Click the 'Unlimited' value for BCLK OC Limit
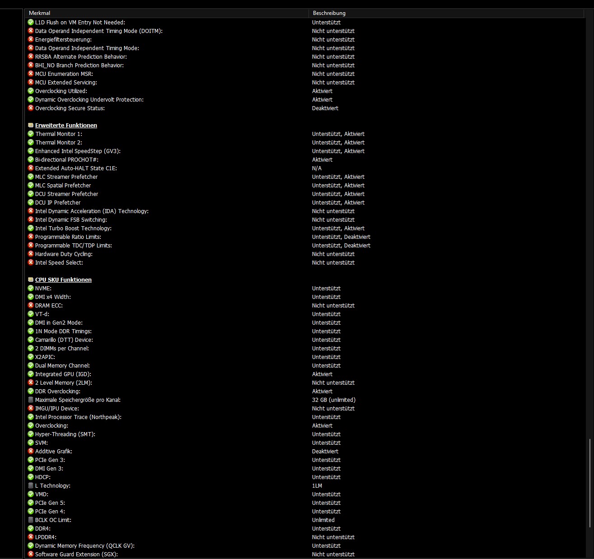 323,520
